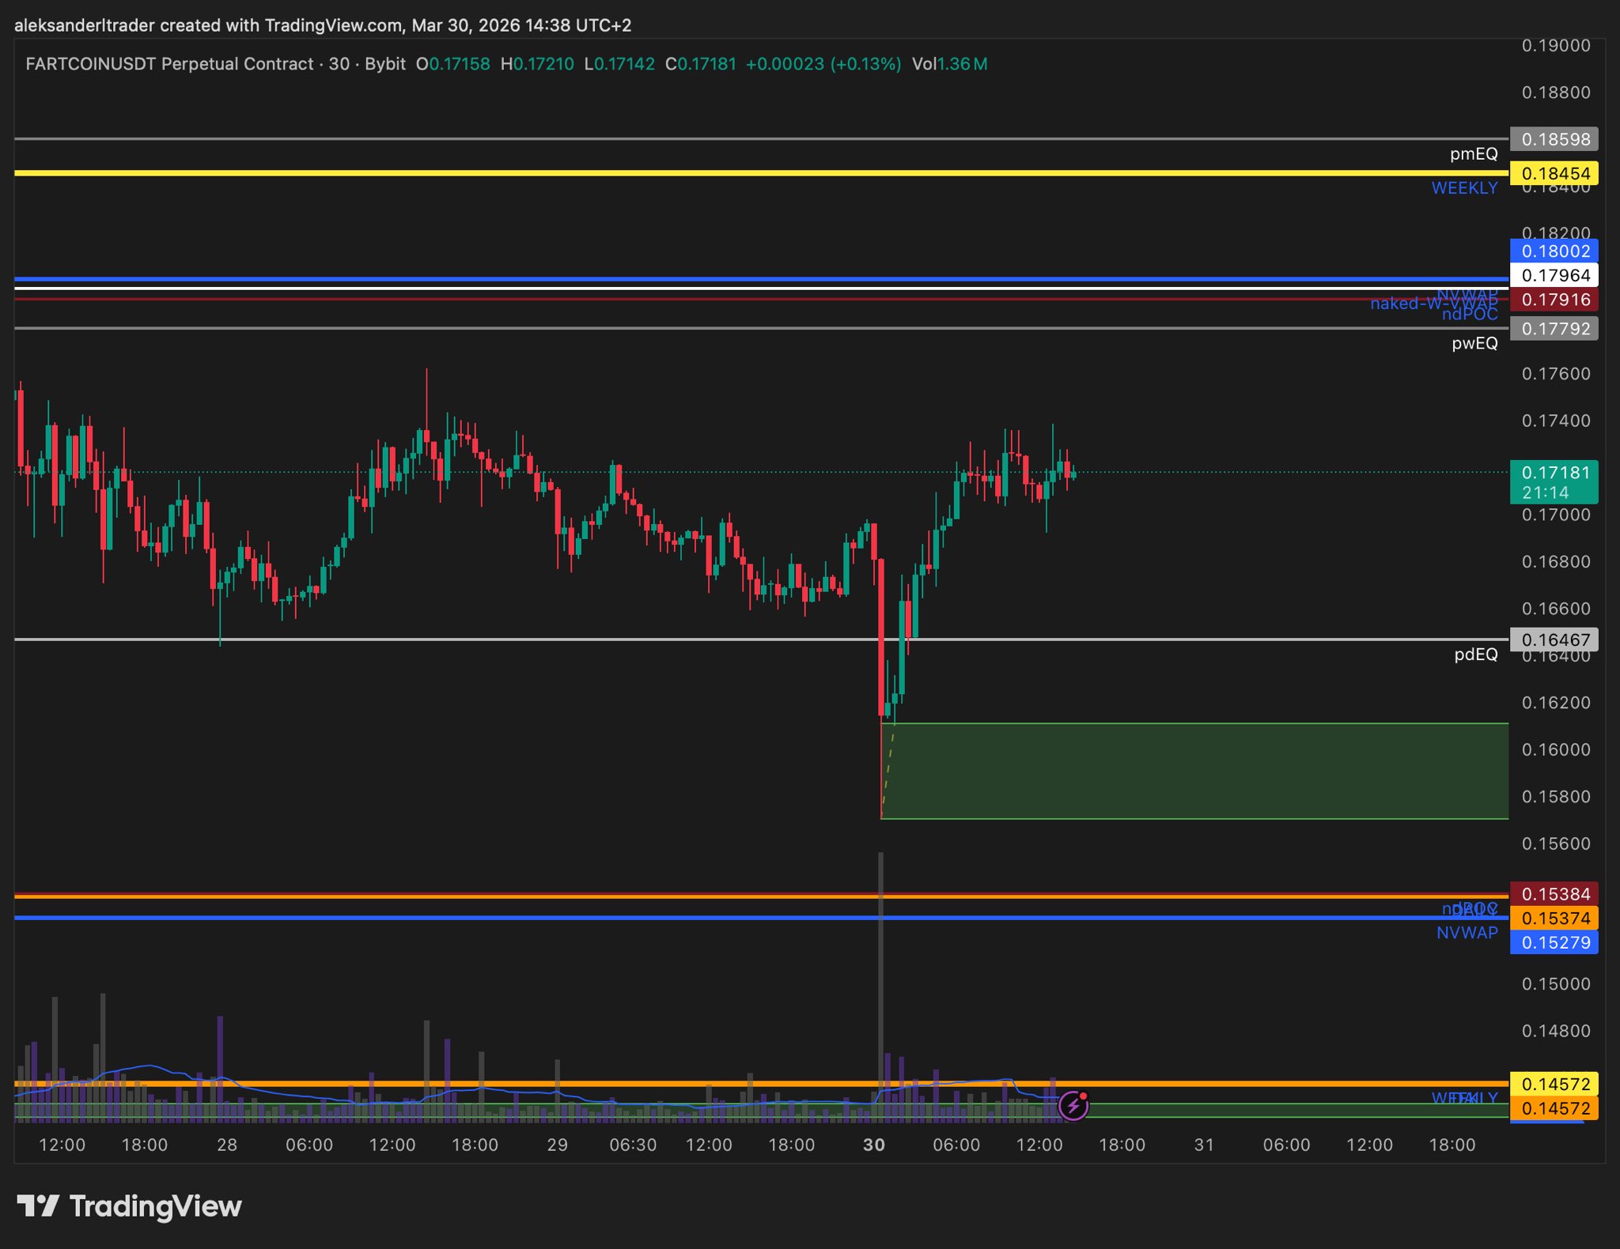Click the white 0.17964 price tag

pyautogui.click(x=1554, y=275)
